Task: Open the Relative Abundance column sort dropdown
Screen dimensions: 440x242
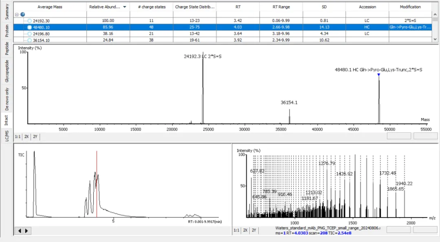Action: (x=125, y=7)
